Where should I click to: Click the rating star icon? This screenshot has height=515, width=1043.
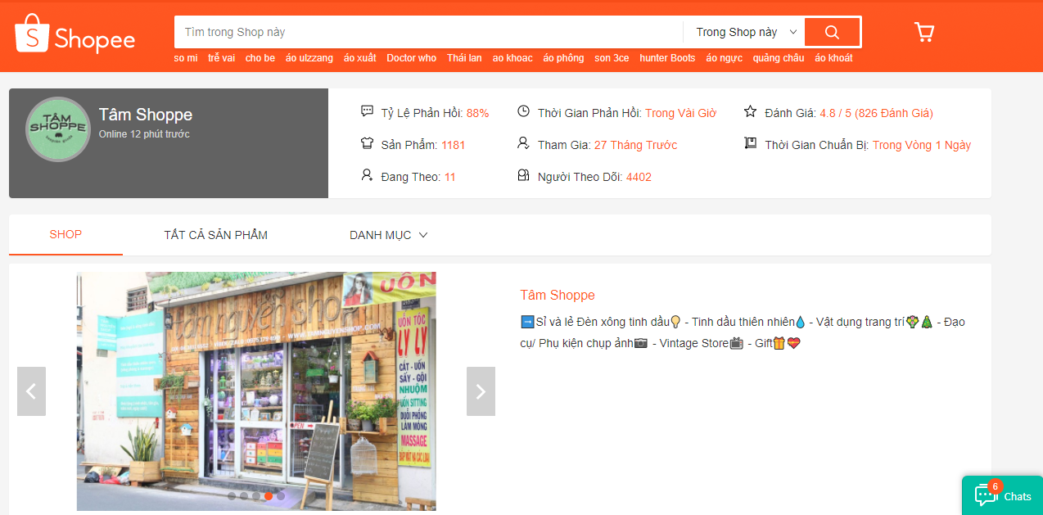tap(750, 111)
